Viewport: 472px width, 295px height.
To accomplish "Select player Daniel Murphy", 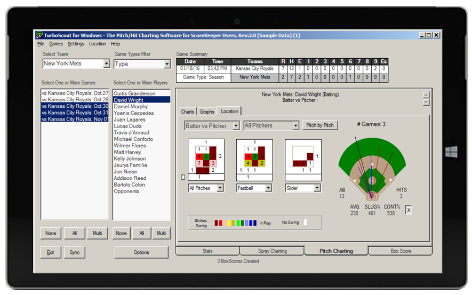I will coord(141,107).
